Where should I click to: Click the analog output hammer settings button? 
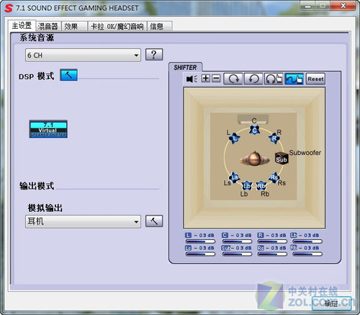tap(154, 221)
